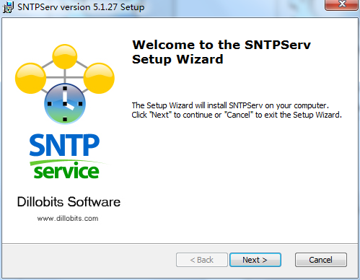Image resolution: width=360 pixels, height=280 pixels.
Task: Click the disabled < Back button
Action: coord(202,260)
